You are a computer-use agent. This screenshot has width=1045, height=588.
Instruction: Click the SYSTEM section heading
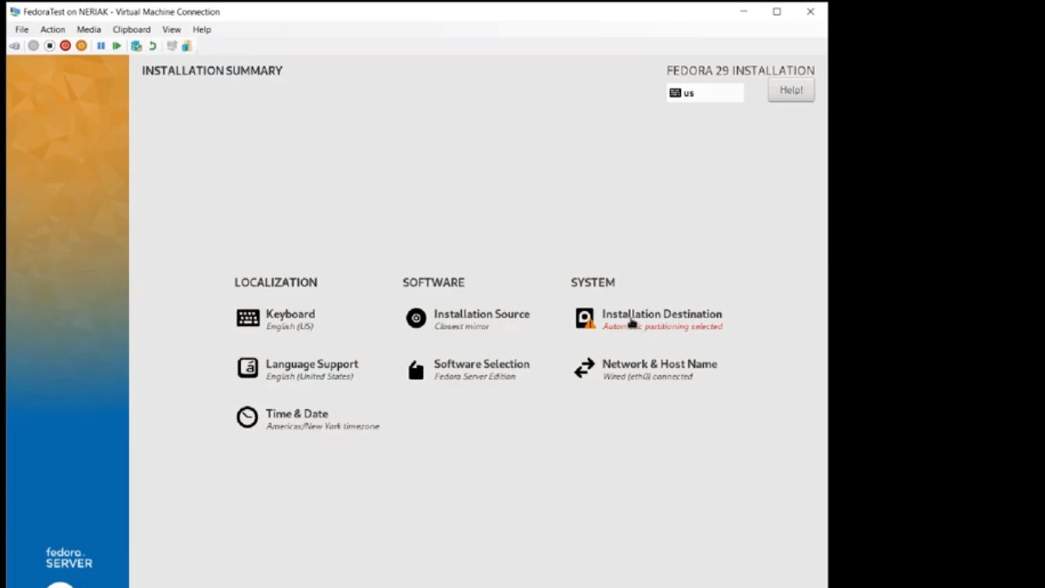coord(593,283)
